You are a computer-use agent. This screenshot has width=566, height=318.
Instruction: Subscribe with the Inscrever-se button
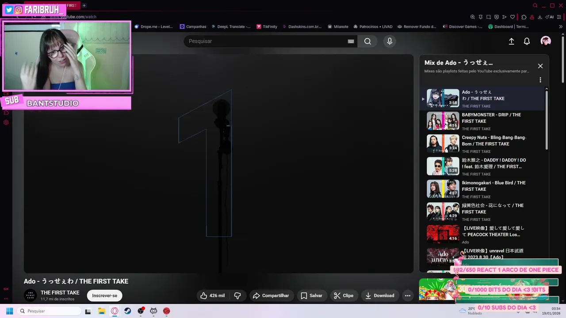click(105, 295)
